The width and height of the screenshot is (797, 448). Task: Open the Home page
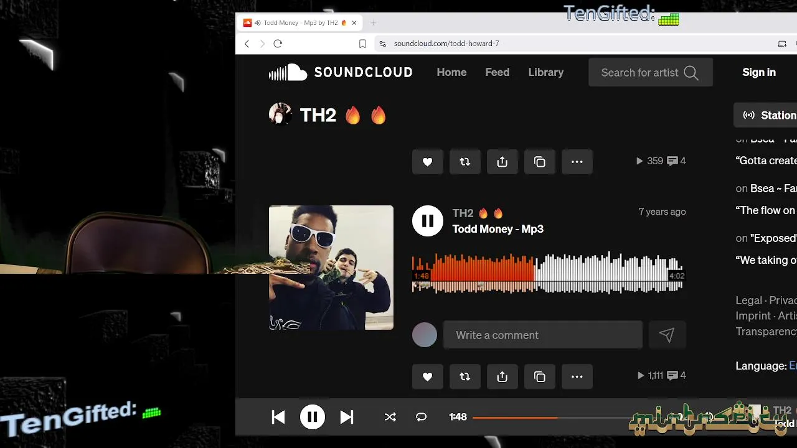click(x=451, y=72)
